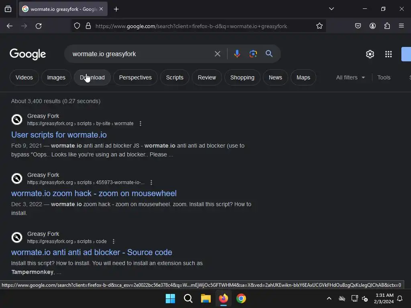Switch to Firefox in taskbar
This screenshot has width=411, height=308.
tap(223, 298)
